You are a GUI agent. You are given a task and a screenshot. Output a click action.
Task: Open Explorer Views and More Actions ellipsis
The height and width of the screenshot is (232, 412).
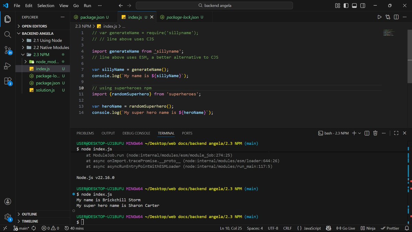pos(62,17)
